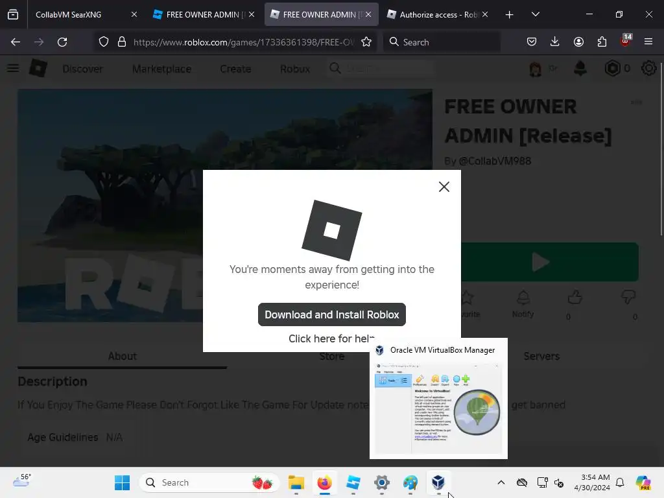Open File Explorer from taskbar
The width and height of the screenshot is (664, 498).
[296, 482]
